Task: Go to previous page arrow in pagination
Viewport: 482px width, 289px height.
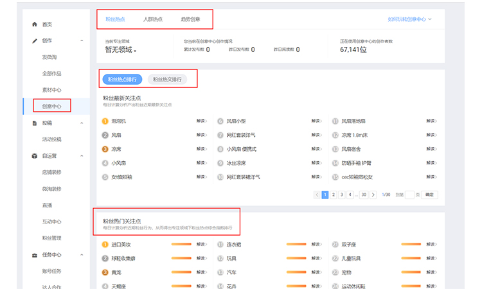Action: [x=317, y=195]
